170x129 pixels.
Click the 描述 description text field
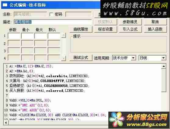[53, 22]
